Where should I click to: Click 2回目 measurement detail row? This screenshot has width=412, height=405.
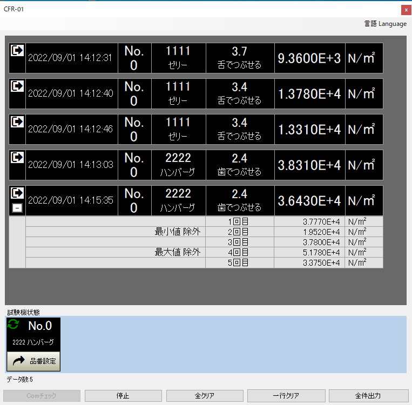204,232
